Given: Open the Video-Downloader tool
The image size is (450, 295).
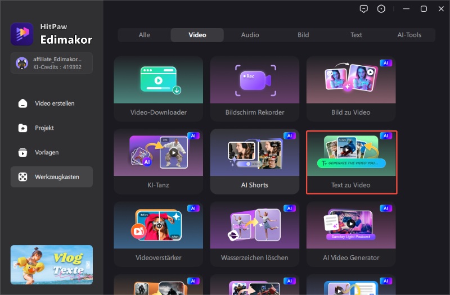Looking at the screenshot, I should click(x=158, y=88).
